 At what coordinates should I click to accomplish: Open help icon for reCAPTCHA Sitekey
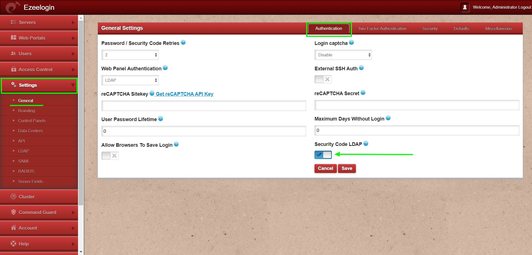152,93
